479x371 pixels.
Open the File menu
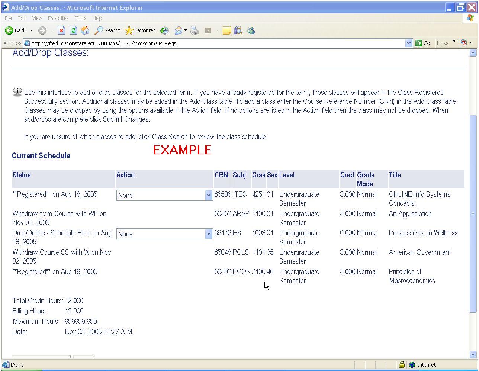coord(8,18)
